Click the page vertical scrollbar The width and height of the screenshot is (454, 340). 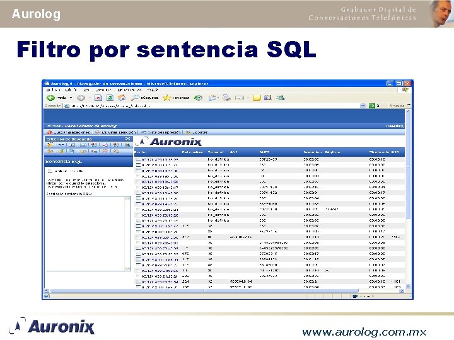point(408,199)
